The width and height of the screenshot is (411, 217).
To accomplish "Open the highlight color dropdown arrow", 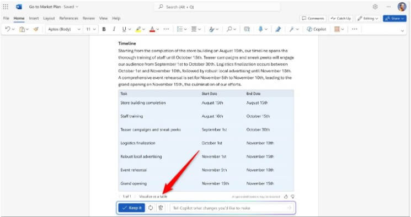I will [x=144, y=30].
